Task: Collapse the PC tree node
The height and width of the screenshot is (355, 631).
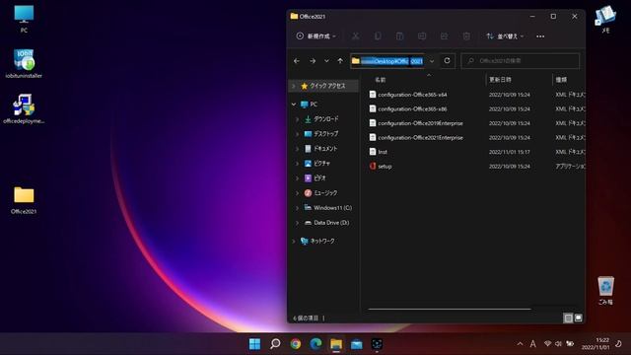Action: 294,105
